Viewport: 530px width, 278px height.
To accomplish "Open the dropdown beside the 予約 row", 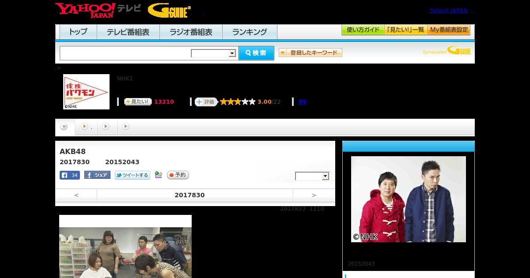I will pos(312,176).
